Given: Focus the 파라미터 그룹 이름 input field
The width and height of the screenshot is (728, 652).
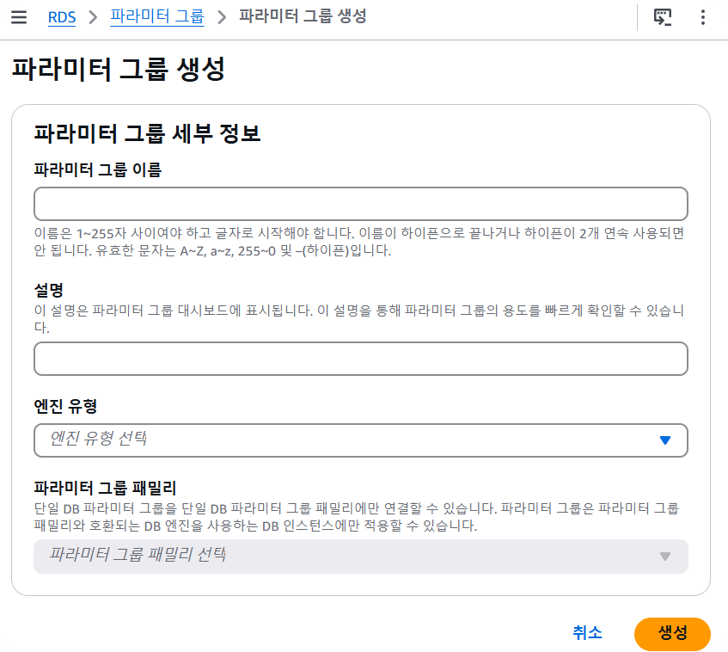Looking at the screenshot, I should [361, 204].
